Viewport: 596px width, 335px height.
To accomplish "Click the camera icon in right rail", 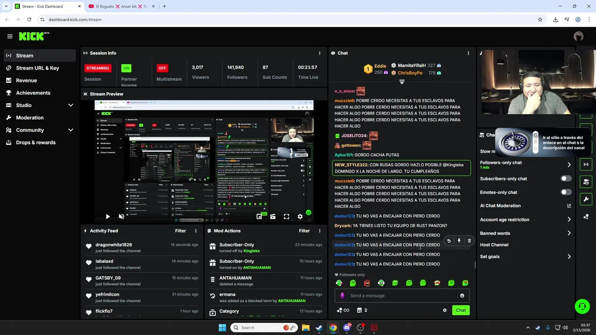I will coord(586,182).
